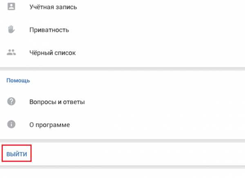The height and width of the screenshot is (178, 245).
Task: Open the Учётная запись label
Action: click(x=53, y=7)
